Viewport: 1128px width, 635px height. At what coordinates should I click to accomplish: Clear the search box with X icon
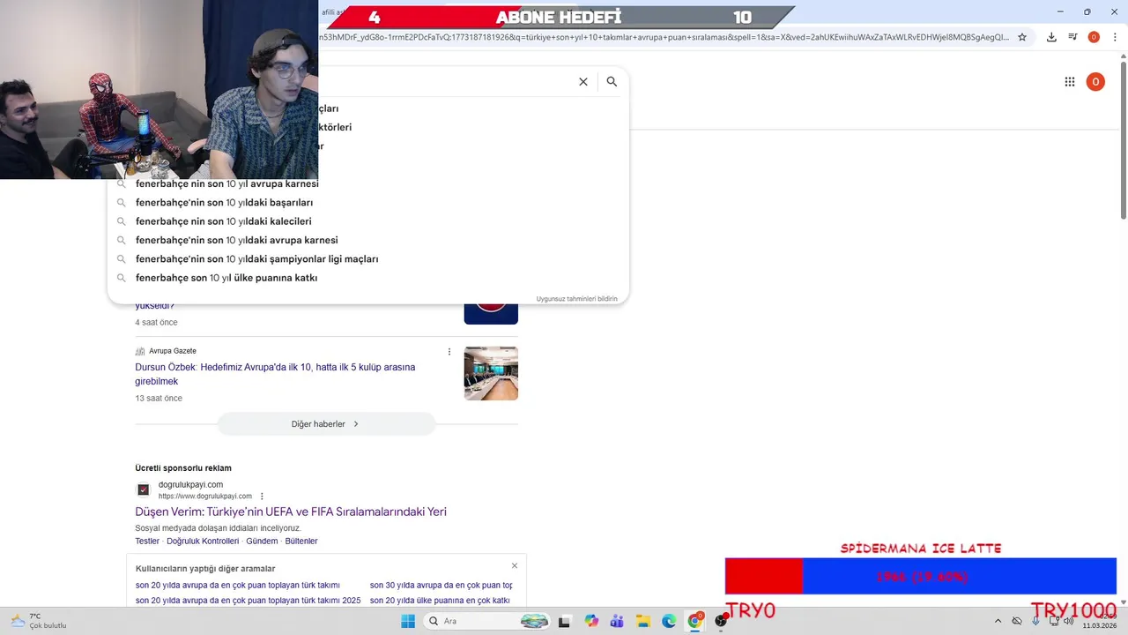pos(583,81)
